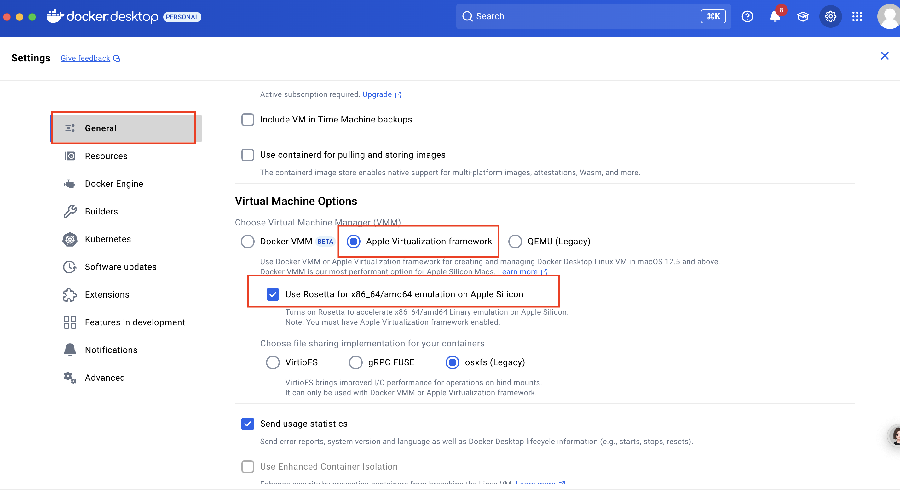The image size is (900, 490).
Task: Enable Include VM in Time Machine backups
Action: tap(248, 119)
